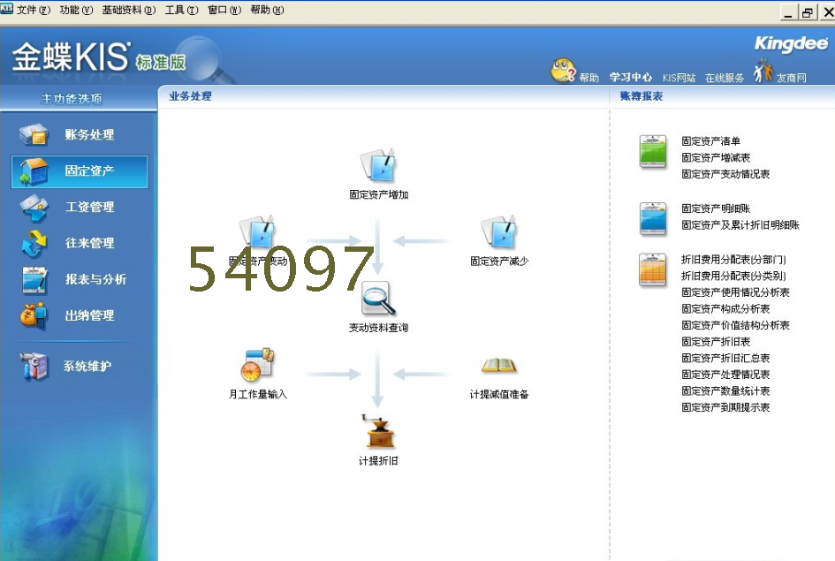835x561 pixels.
Task: Click the Kingdee logo
Action: 792,43
